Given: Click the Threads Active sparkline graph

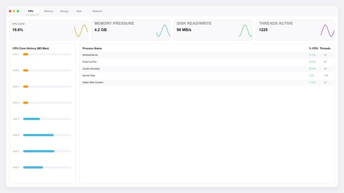Looking at the screenshot, I should (x=327, y=31).
